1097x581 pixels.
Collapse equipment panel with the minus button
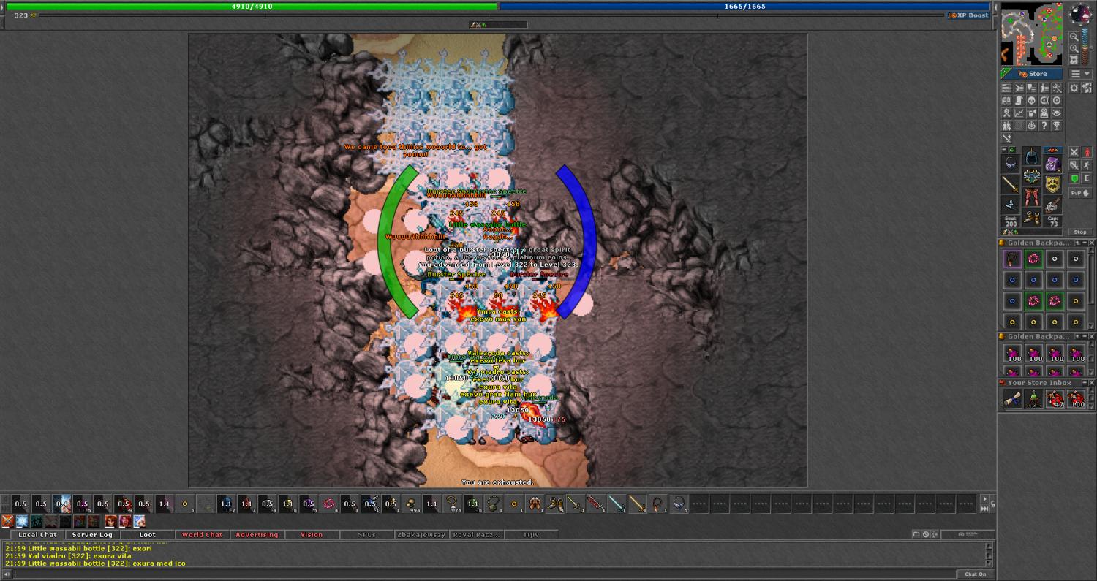point(1004,149)
